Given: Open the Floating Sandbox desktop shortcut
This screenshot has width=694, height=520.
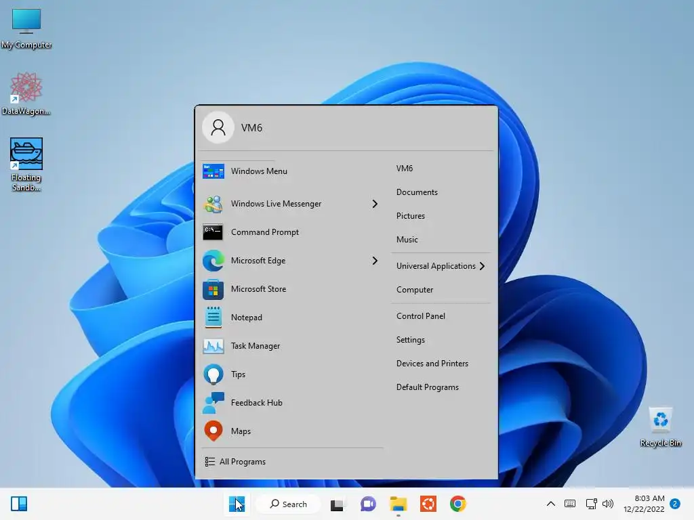Looking at the screenshot, I should point(26,164).
